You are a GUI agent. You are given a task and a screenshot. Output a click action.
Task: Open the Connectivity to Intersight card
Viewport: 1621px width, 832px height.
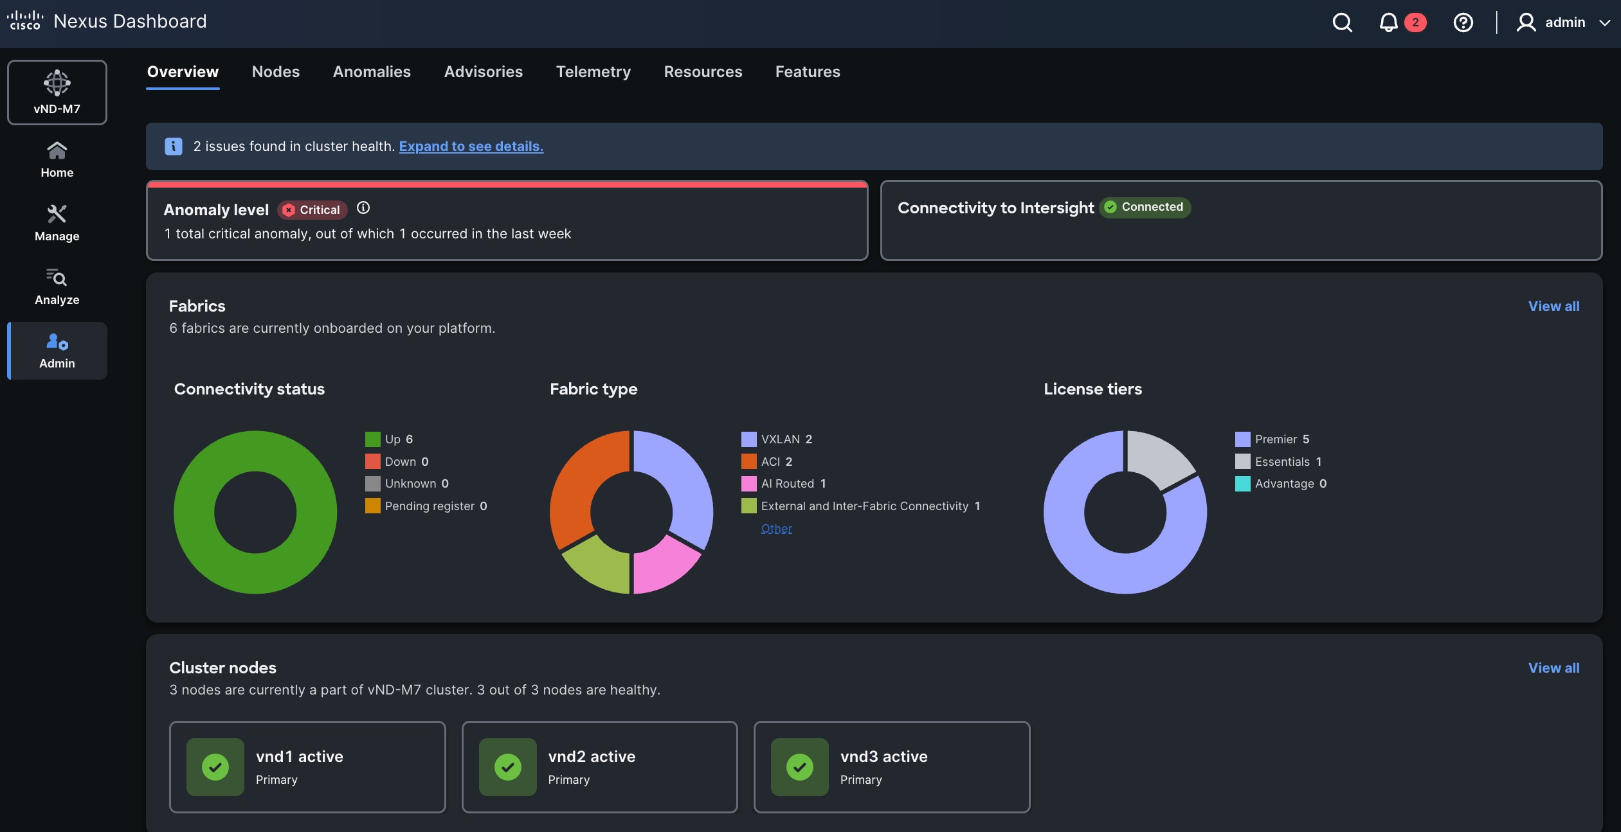pos(1241,221)
